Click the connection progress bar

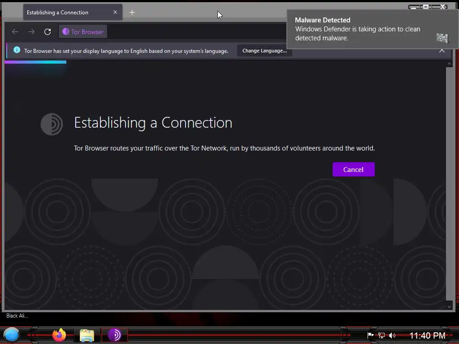(x=35, y=62)
